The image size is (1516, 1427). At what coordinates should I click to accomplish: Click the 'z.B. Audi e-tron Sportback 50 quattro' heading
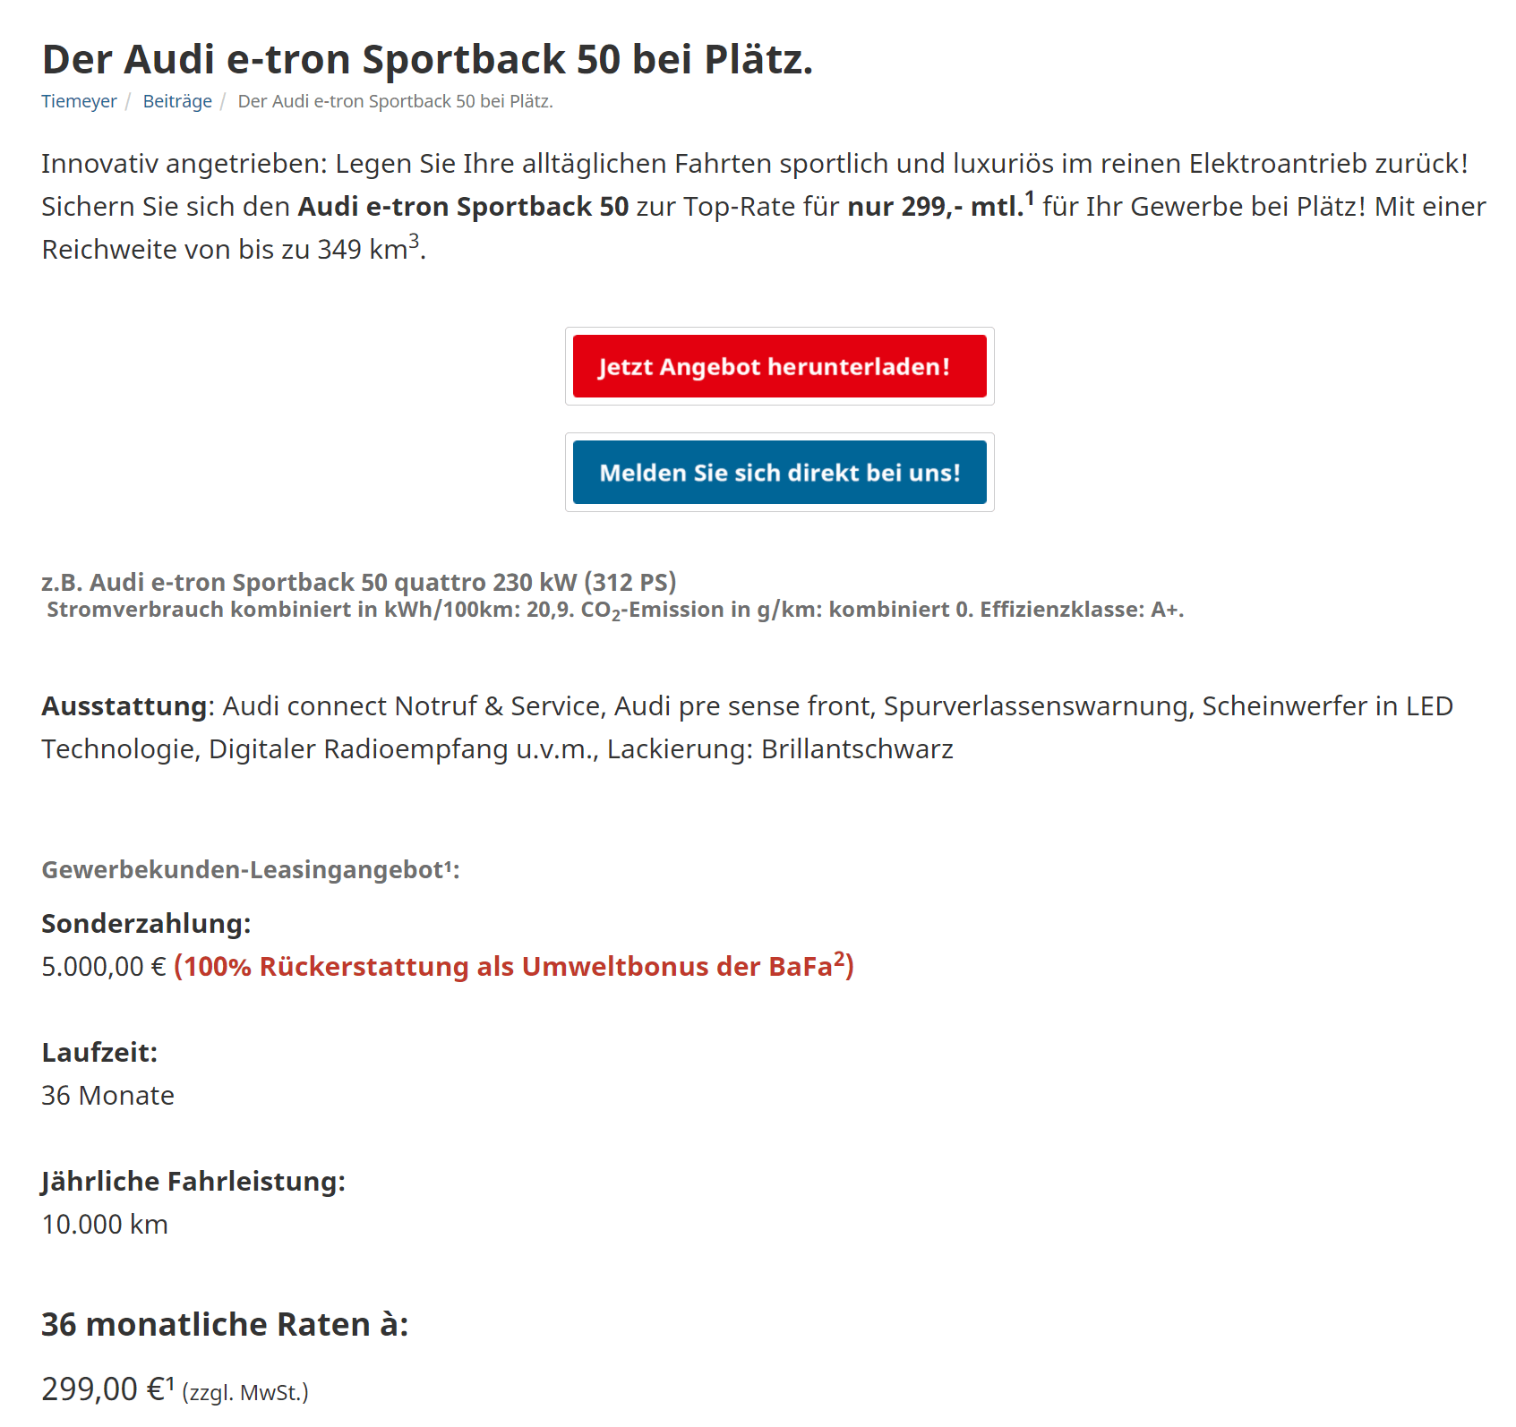point(359,582)
